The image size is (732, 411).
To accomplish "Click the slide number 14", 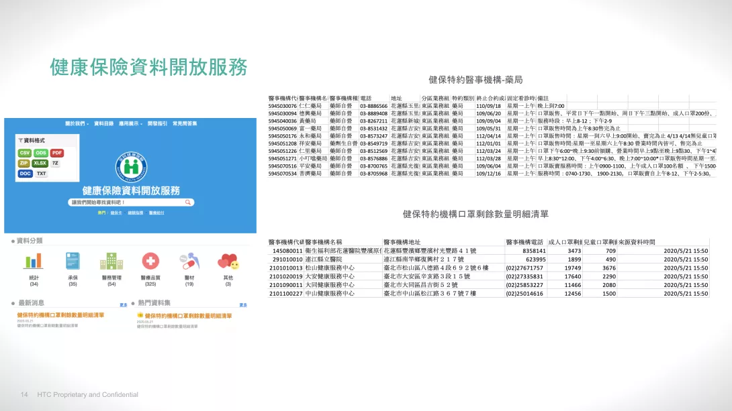I will tap(24, 395).
